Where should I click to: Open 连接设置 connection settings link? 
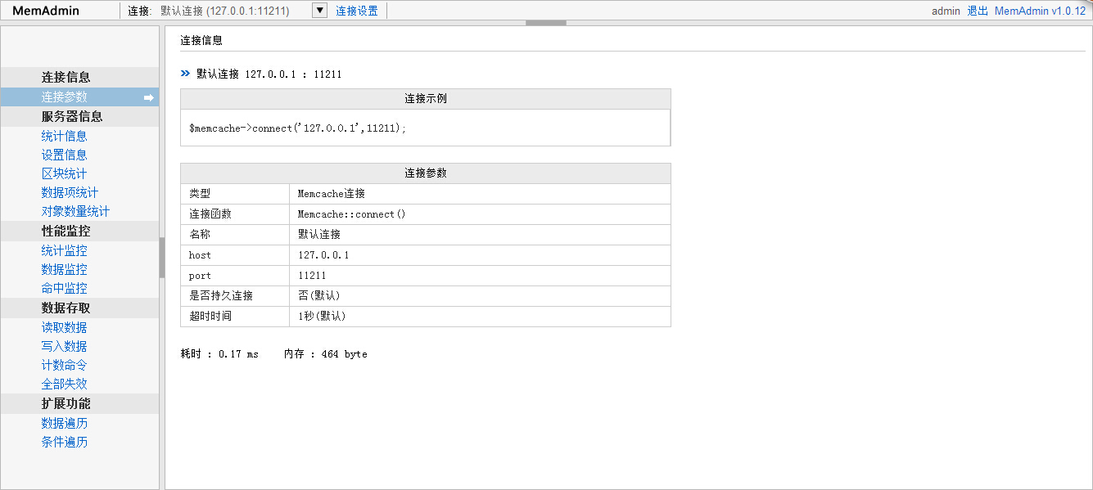357,11
